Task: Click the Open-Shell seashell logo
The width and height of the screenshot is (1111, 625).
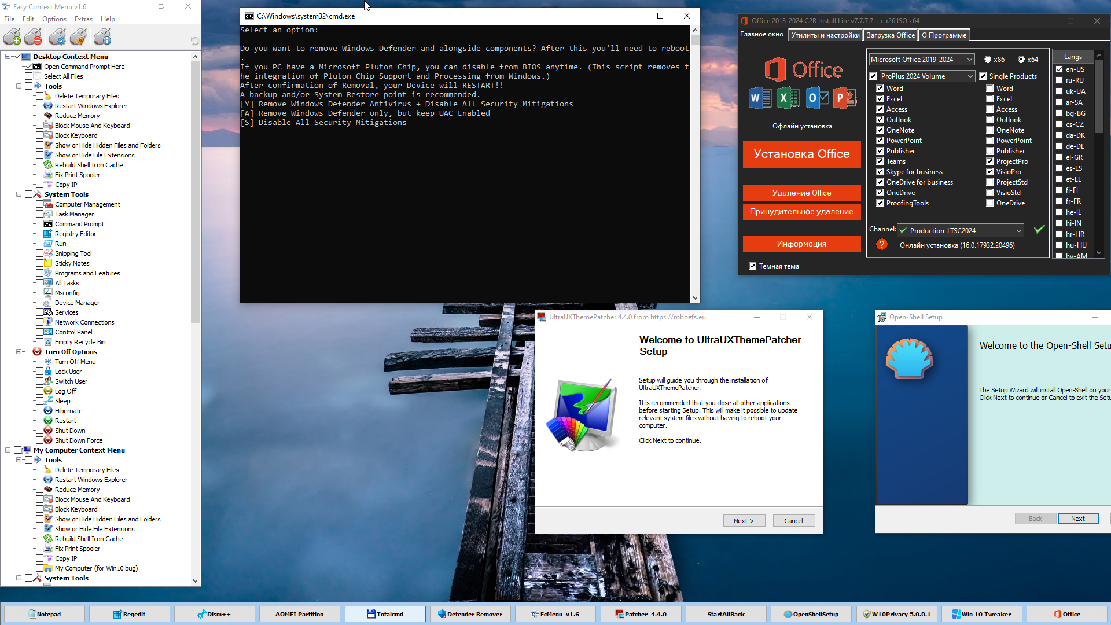Action: [909, 359]
